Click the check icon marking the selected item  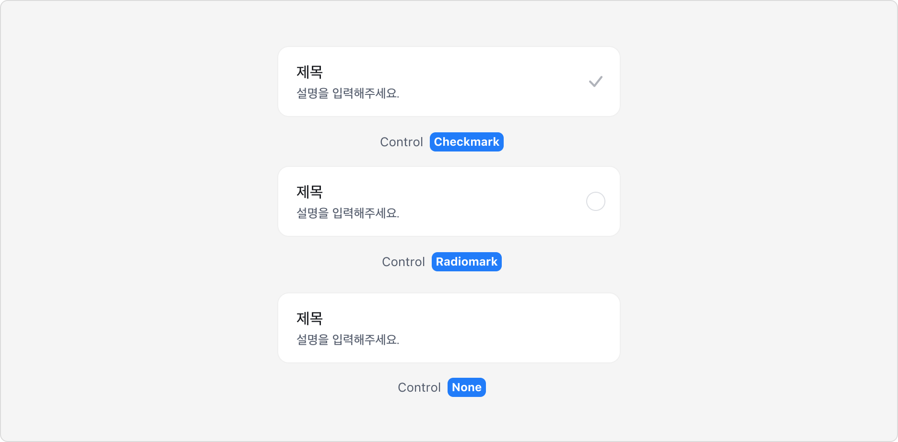(x=595, y=81)
